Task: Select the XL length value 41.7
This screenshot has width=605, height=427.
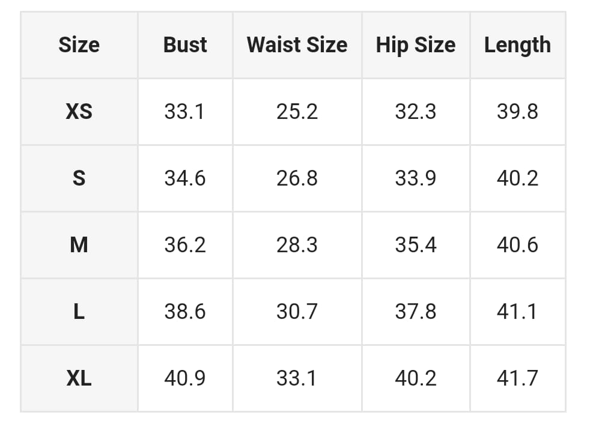Action: pyautogui.click(x=517, y=378)
